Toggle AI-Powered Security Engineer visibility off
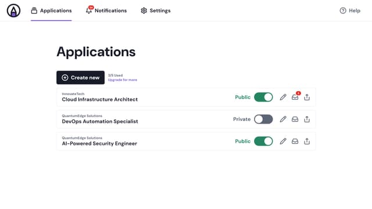Image resolution: width=372 pixels, height=209 pixels. [263, 141]
